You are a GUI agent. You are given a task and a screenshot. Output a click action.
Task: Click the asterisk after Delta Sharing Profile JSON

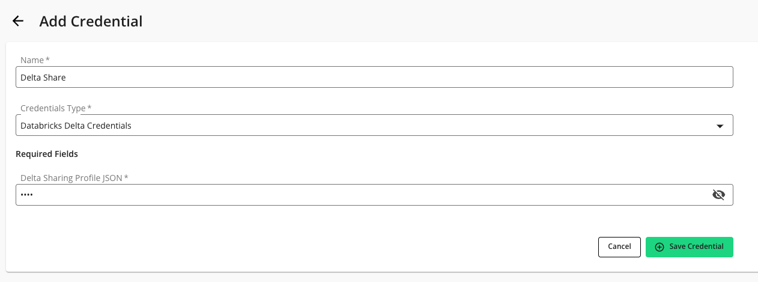tap(126, 178)
